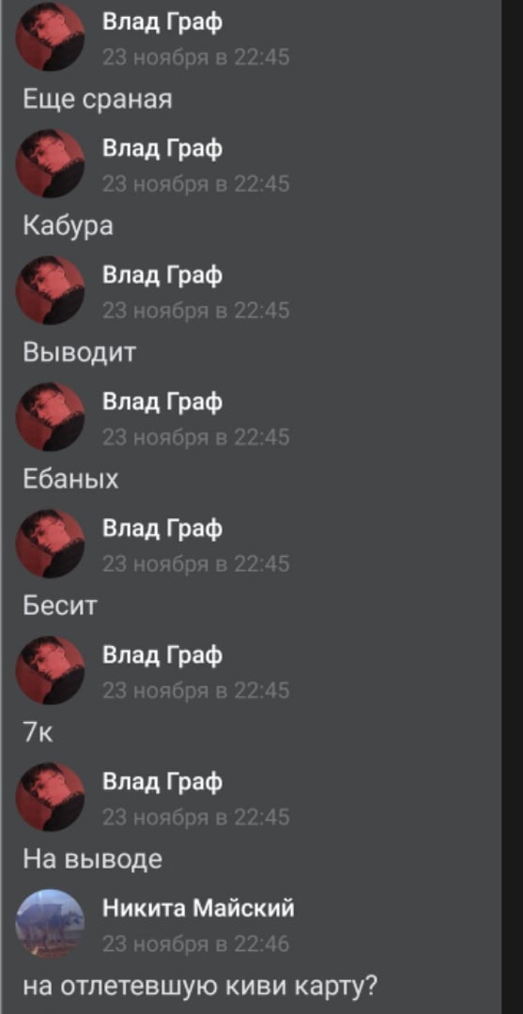Viewport: 523px width, 1014px height.
Task: Click Влад Граф's avatar above the 'Еще сраная' message
Action: (x=51, y=37)
